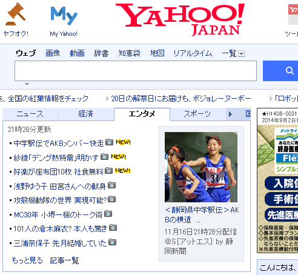Open headline MC30年 小堺一機のトーク術

pos(58,214)
